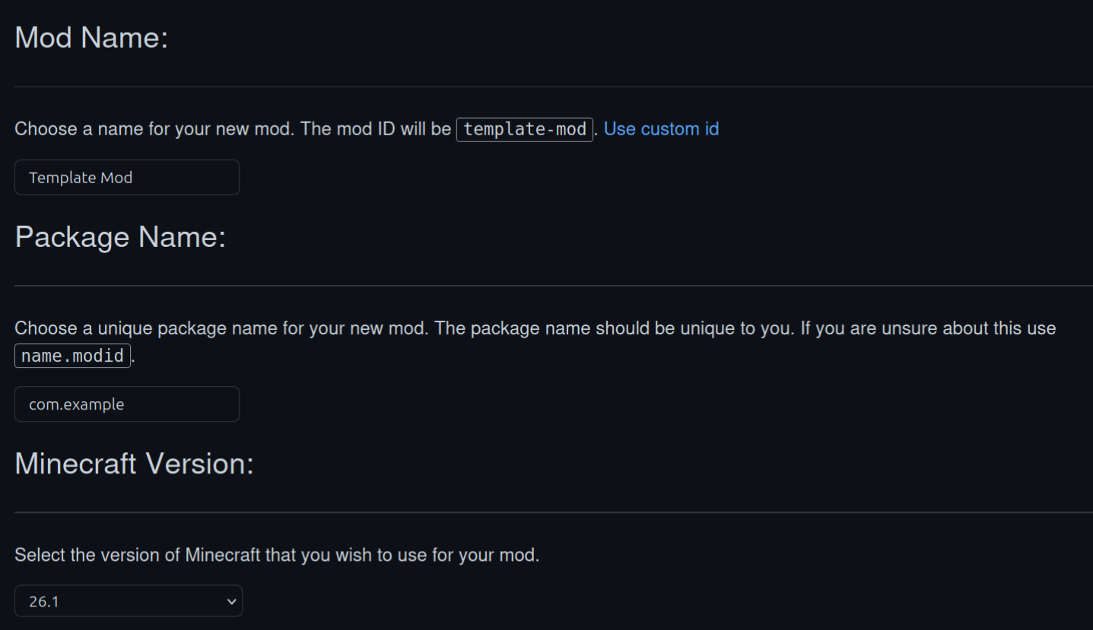Click the package name input showing "com.example"
Screen dimensions: 1093x630
[x=126, y=404]
